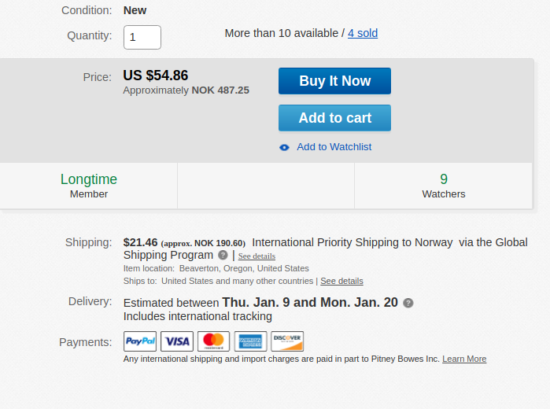Viewport: 550px width, 409px height.
Task: Click the Add to cart button
Action: pos(334,118)
